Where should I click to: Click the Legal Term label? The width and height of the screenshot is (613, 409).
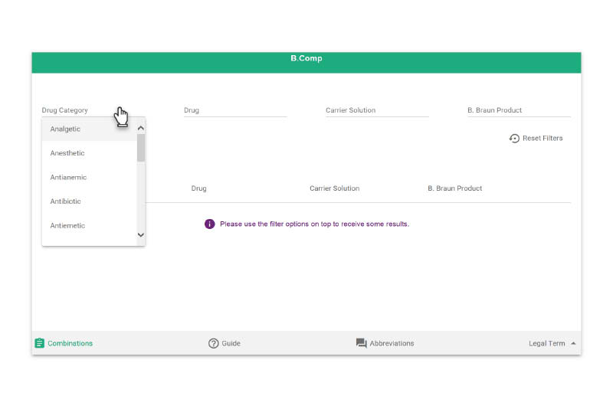coord(546,343)
